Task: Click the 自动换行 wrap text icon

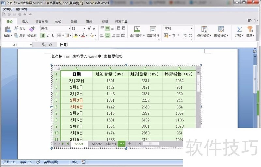Action: coord(153,29)
